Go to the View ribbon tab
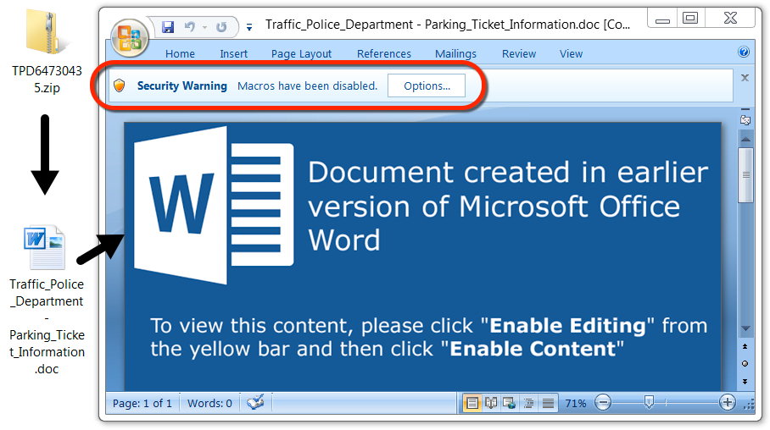 click(571, 54)
